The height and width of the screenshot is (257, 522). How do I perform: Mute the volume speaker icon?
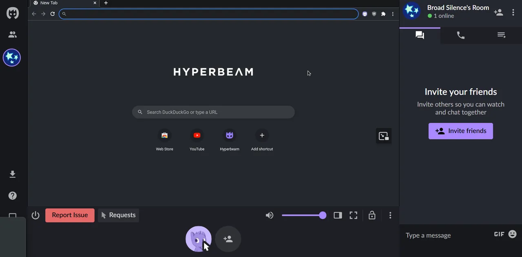click(x=270, y=215)
